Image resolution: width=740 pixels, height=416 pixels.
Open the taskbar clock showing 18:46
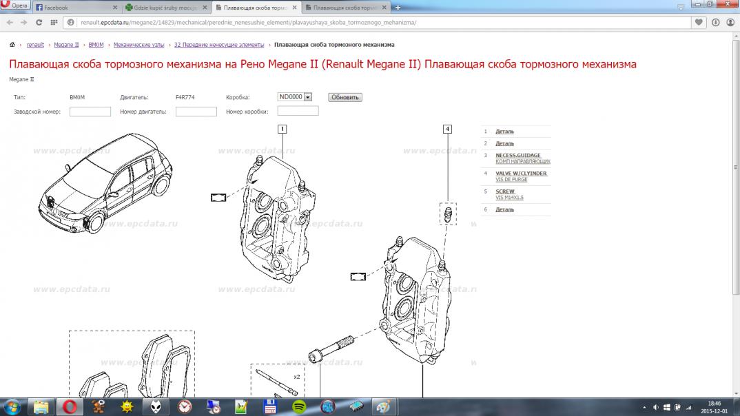click(x=714, y=407)
